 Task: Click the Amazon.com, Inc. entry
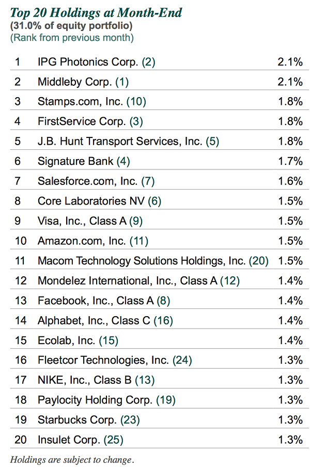(x=82, y=241)
